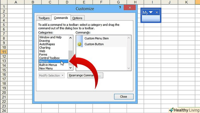Select the Custom Button command text
Screen dimensions: 200x113
(94, 44)
